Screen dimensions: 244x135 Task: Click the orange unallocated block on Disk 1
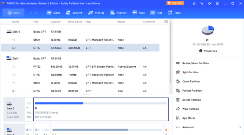(166, 130)
